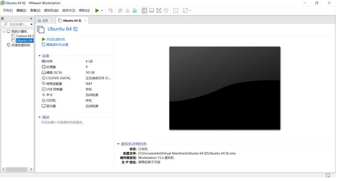Click the Workstation 15.x 虚拟机 compatibility text

[156, 158]
